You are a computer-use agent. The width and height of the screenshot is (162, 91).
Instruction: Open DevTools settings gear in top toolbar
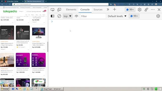coord(139,10)
